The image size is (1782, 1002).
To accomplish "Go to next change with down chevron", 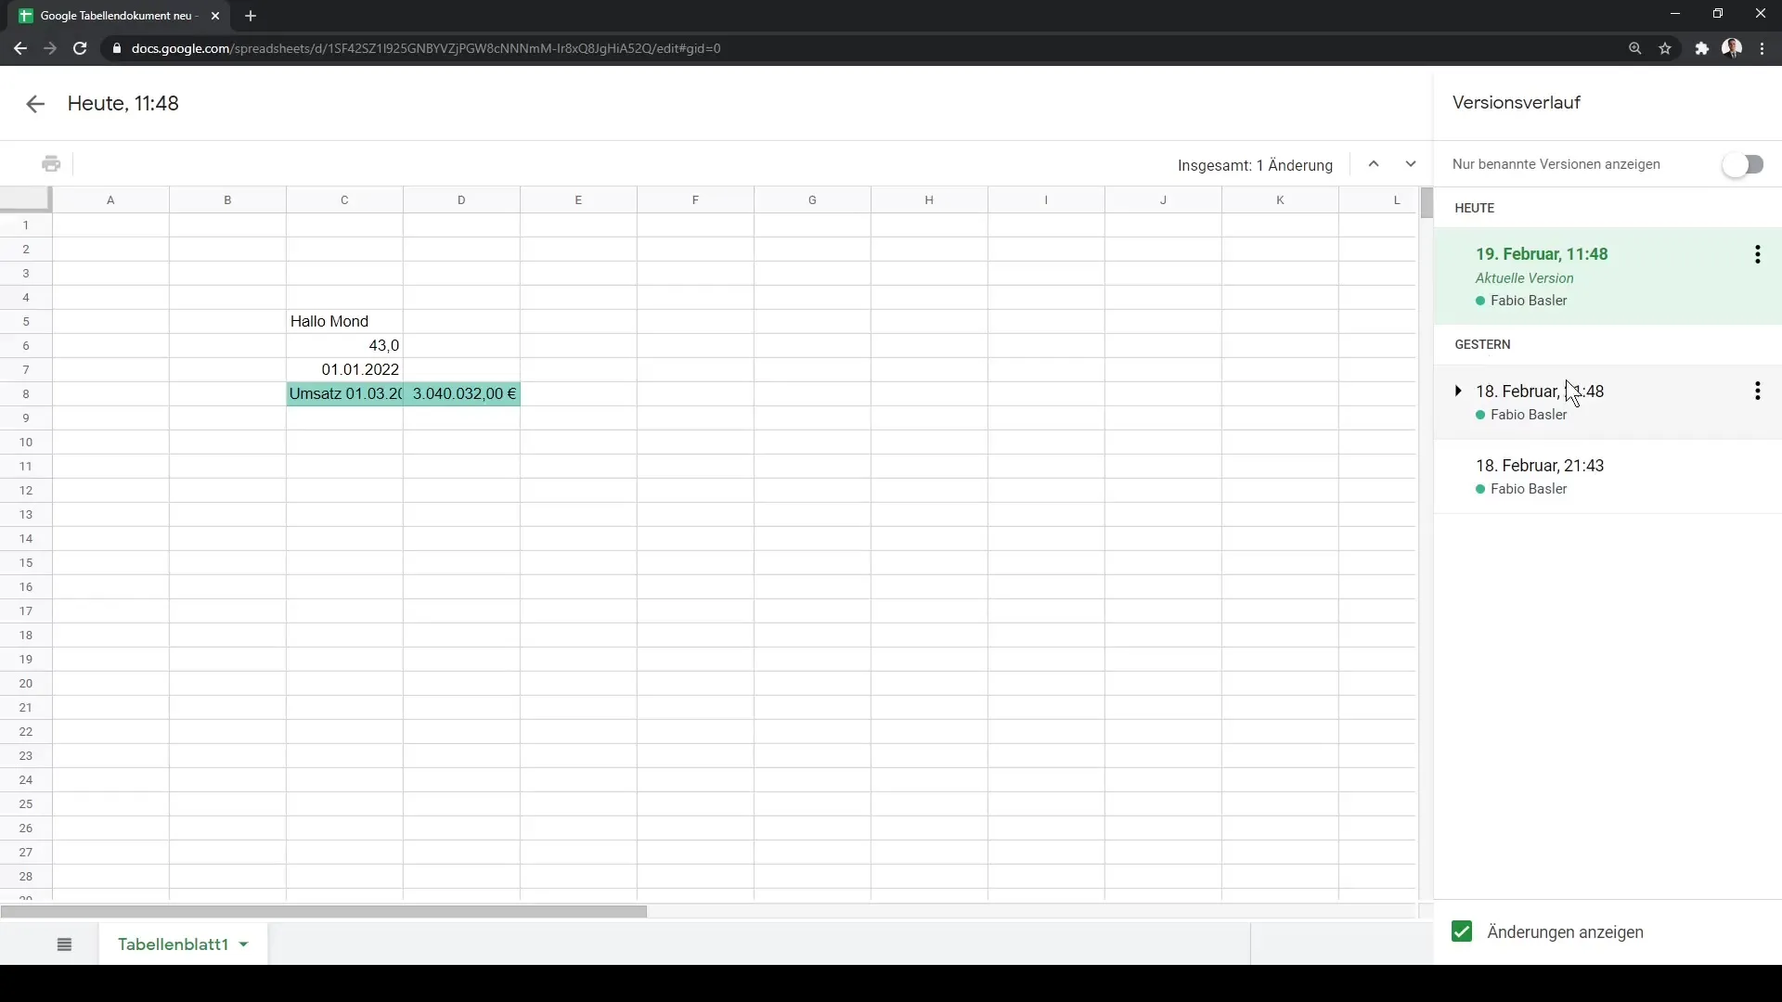I will coord(1411,164).
